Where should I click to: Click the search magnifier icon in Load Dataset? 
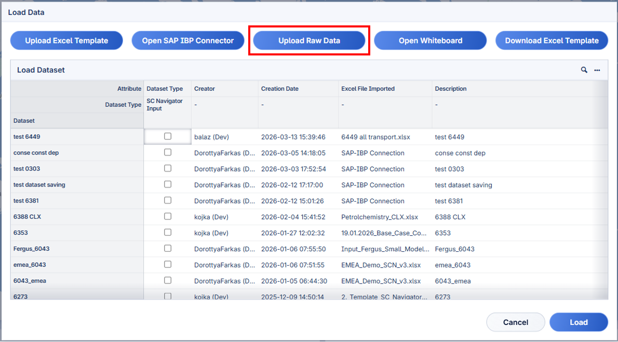click(x=584, y=70)
